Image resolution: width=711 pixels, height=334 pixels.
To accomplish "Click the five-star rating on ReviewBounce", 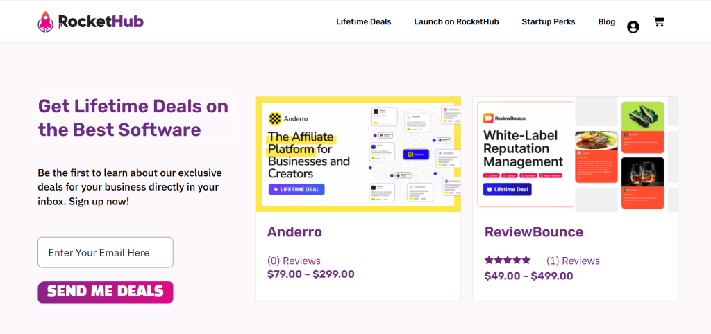I will [508, 261].
